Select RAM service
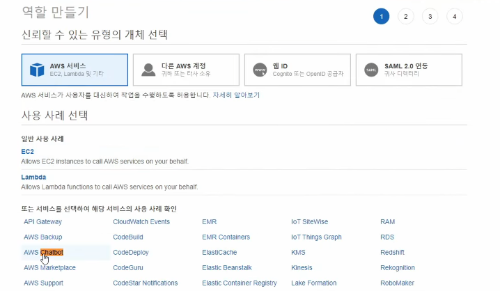This screenshot has height=291, width=500. 387,222
